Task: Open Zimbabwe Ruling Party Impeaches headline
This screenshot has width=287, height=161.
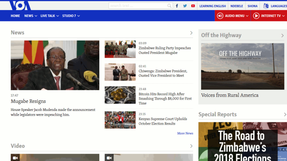Action: (165, 50)
